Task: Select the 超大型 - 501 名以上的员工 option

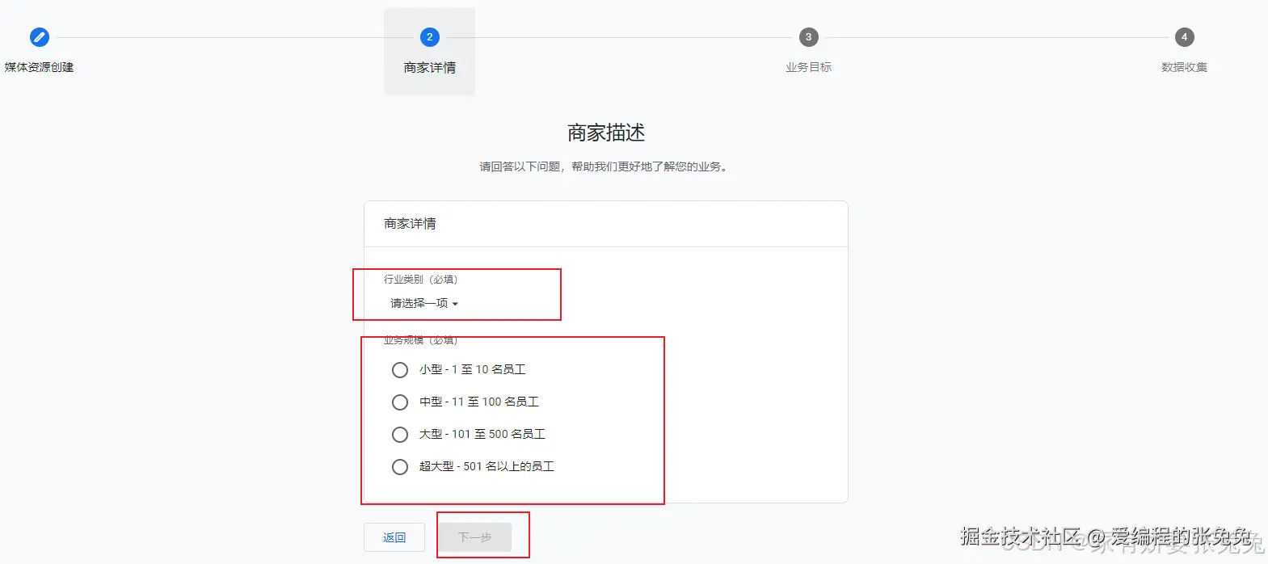Action: (x=399, y=466)
